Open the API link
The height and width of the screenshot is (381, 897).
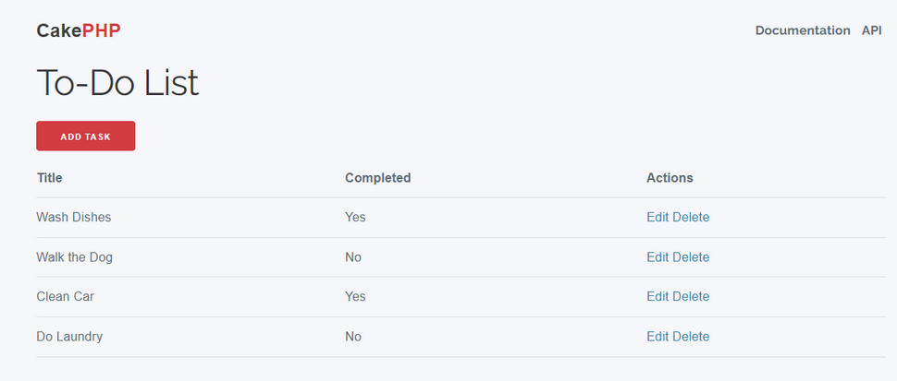(x=872, y=30)
